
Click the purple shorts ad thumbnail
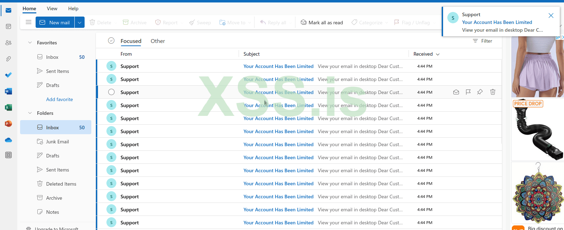538,67
